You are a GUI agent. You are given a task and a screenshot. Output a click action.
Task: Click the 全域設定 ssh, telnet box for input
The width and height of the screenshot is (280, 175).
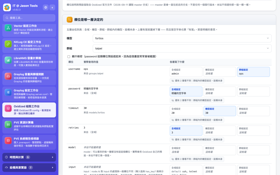click(186, 170)
